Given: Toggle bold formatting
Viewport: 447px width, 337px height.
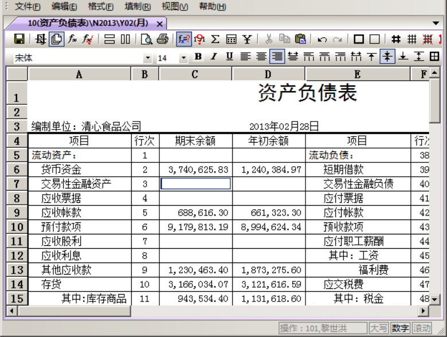Looking at the screenshot, I should coord(198,56).
